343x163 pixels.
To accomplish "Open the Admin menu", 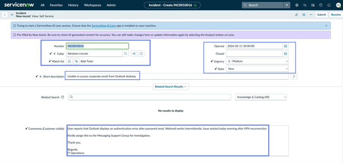I will coord(111,5).
